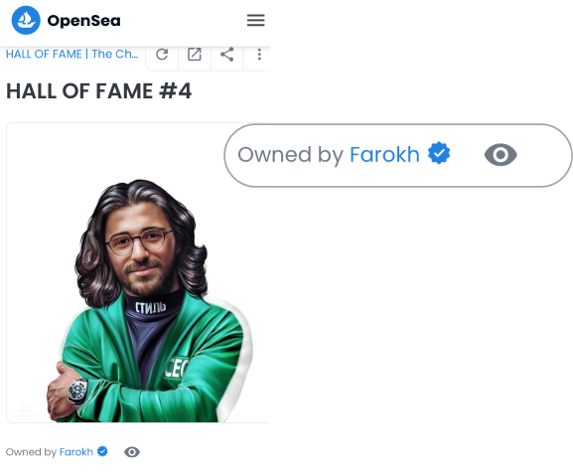The width and height of the screenshot is (573, 476).
Task: Click the OpenSea ship logo icon
Action: coord(26,20)
